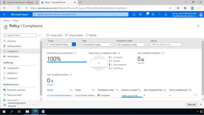Switch to Azure Arc for servers tab
The image size is (204, 115).
pos(20,2)
